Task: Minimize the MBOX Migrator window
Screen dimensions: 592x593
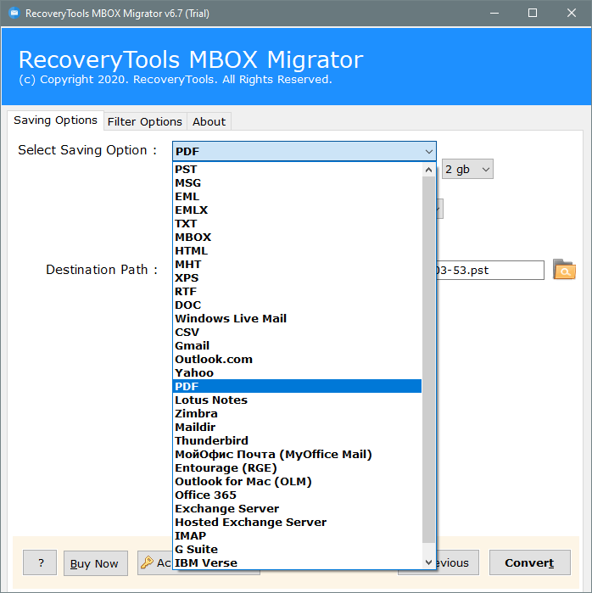Action: tap(494, 14)
